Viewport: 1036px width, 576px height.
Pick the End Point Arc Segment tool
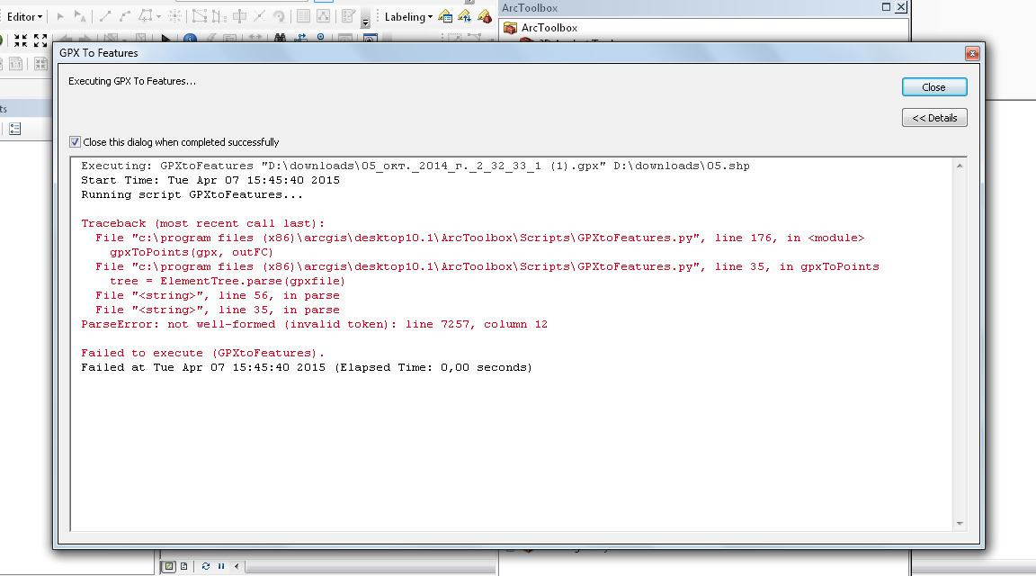[125, 16]
